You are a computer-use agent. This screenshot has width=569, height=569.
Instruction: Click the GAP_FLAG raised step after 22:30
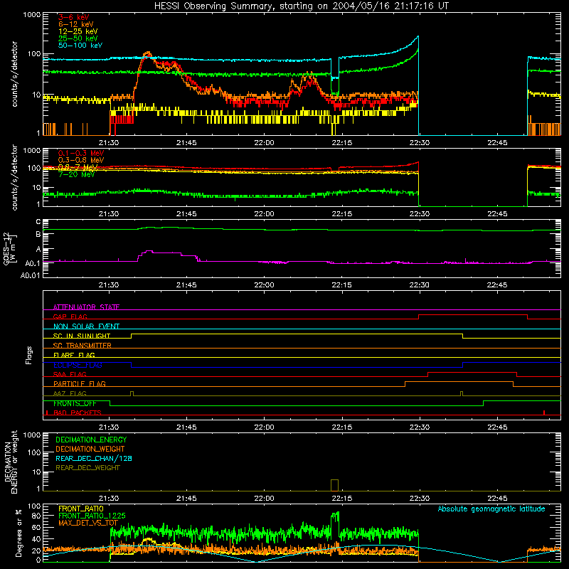click(473, 315)
